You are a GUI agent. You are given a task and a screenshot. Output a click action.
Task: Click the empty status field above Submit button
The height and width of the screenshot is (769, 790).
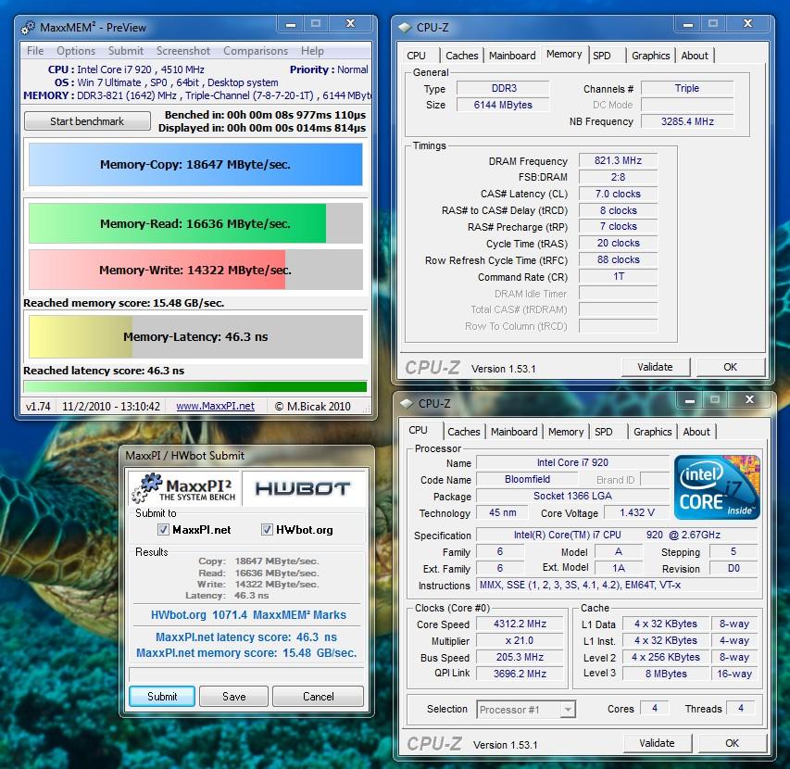point(246,674)
